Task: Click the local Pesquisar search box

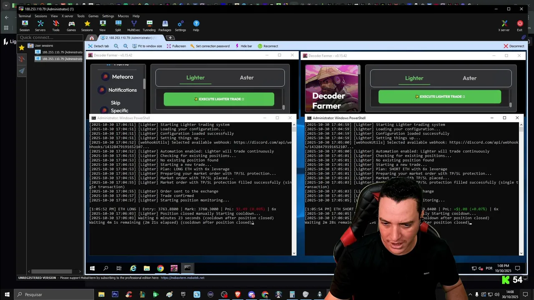Action: pyautogui.click(x=54, y=295)
